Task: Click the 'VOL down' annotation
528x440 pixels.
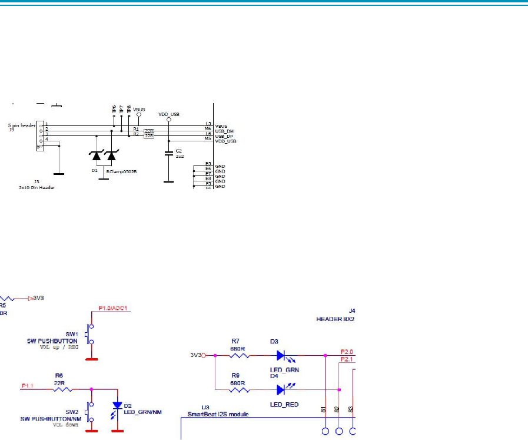Action: [x=65, y=425]
